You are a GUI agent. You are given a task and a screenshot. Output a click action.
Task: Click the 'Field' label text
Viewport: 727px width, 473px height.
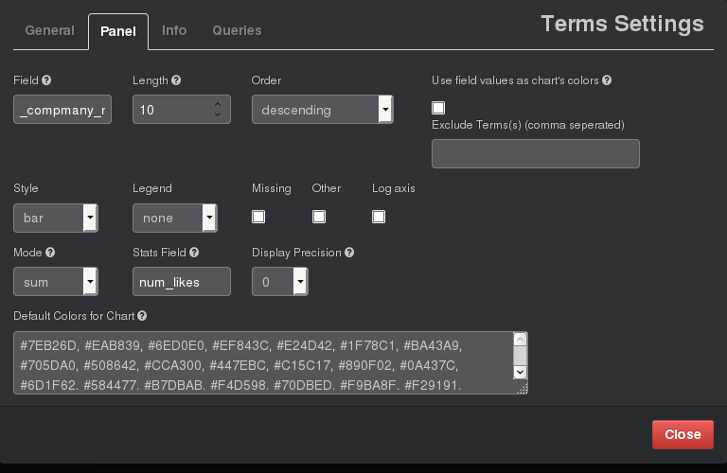tap(26, 80)
